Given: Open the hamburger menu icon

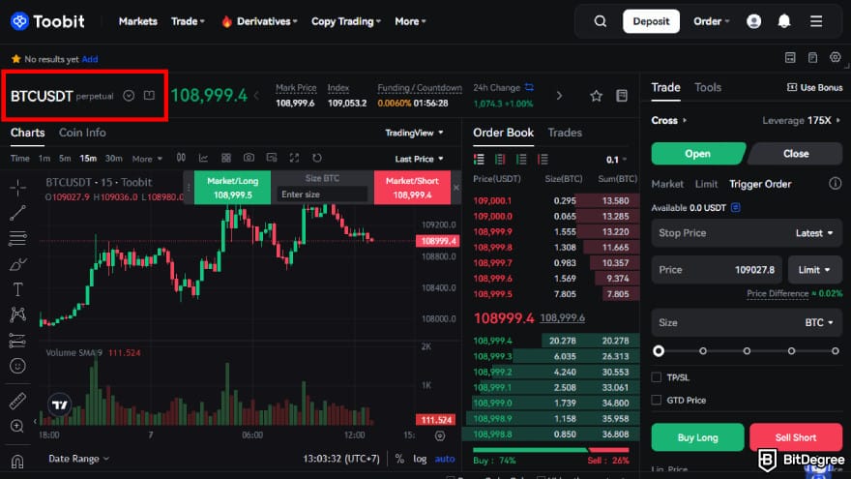Looking at the screenshot, I should click(x=816, y=21).
